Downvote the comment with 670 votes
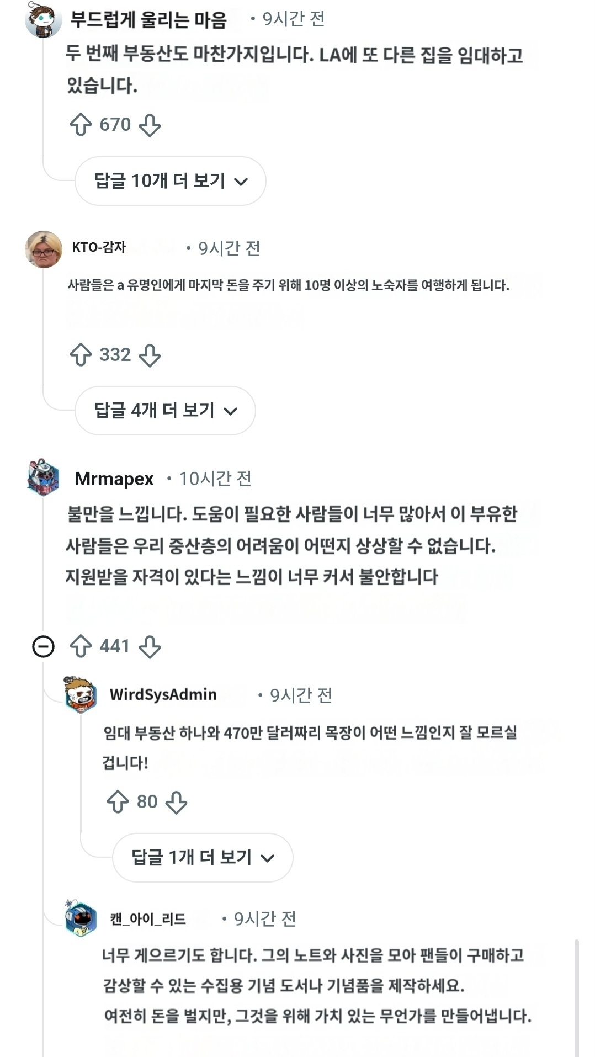595x1057 pixels. click(x=150, y=125)
